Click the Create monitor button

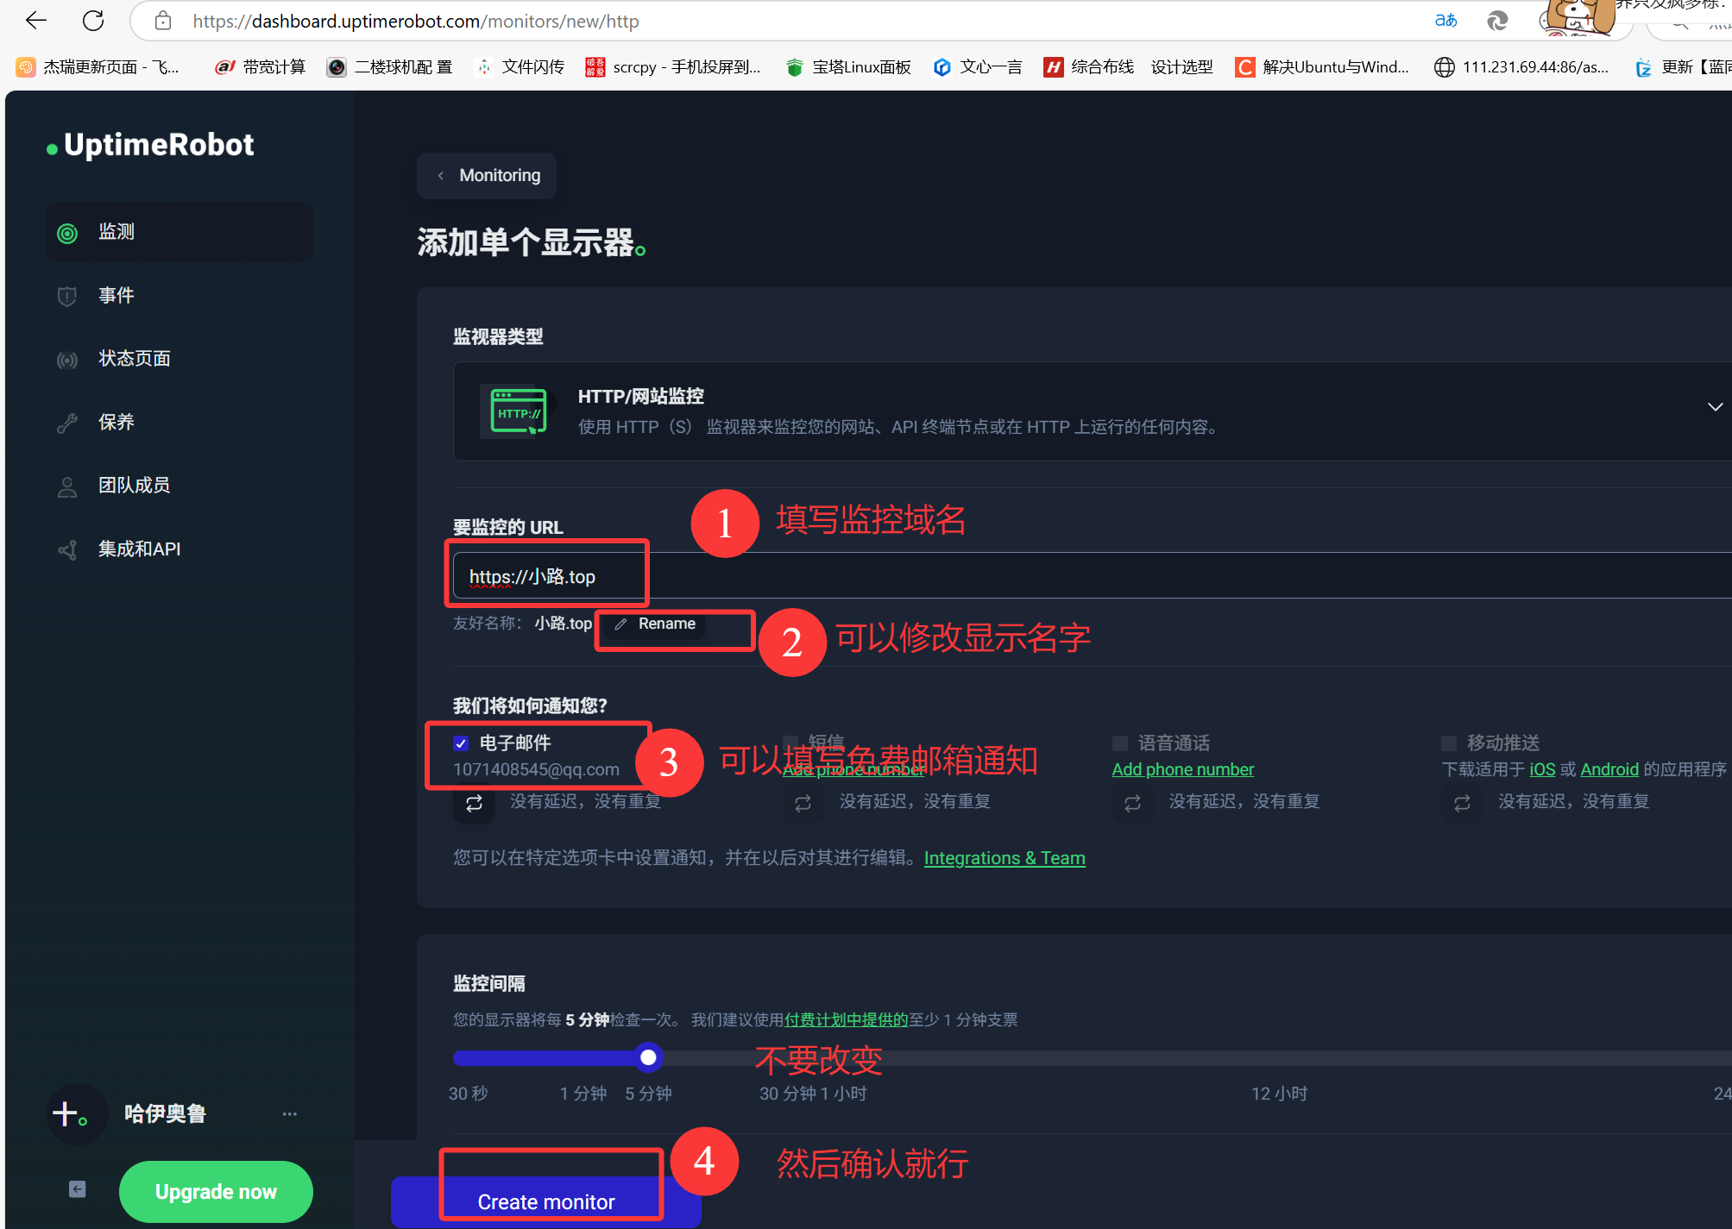coord(546,1202)
